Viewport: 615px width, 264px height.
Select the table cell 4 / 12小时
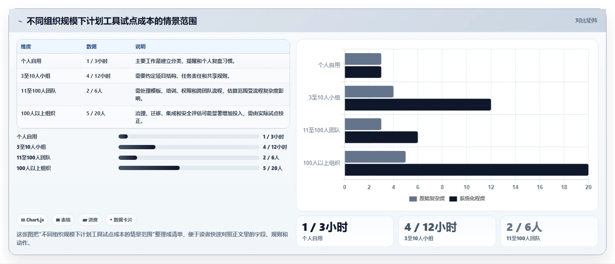pyautogui.click(x=98, y=76)
